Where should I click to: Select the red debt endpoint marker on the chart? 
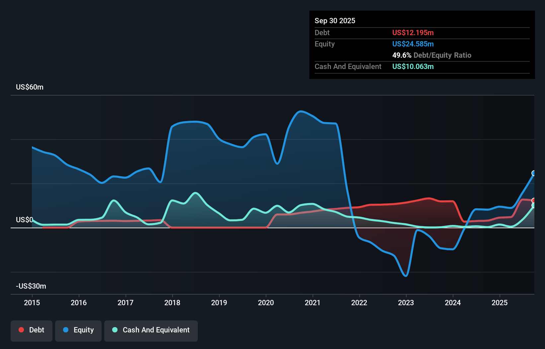click(x=533, y=200)
